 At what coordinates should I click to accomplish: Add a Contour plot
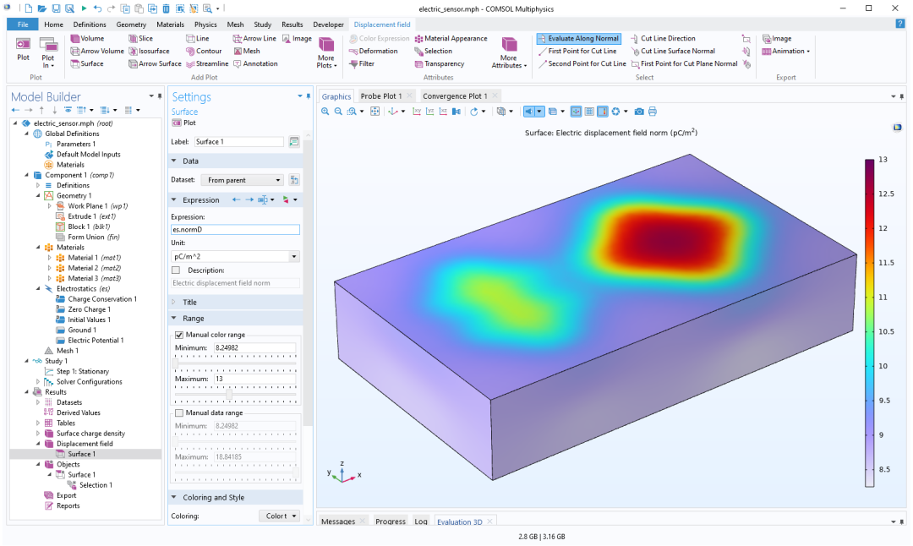tap(204, 52)
